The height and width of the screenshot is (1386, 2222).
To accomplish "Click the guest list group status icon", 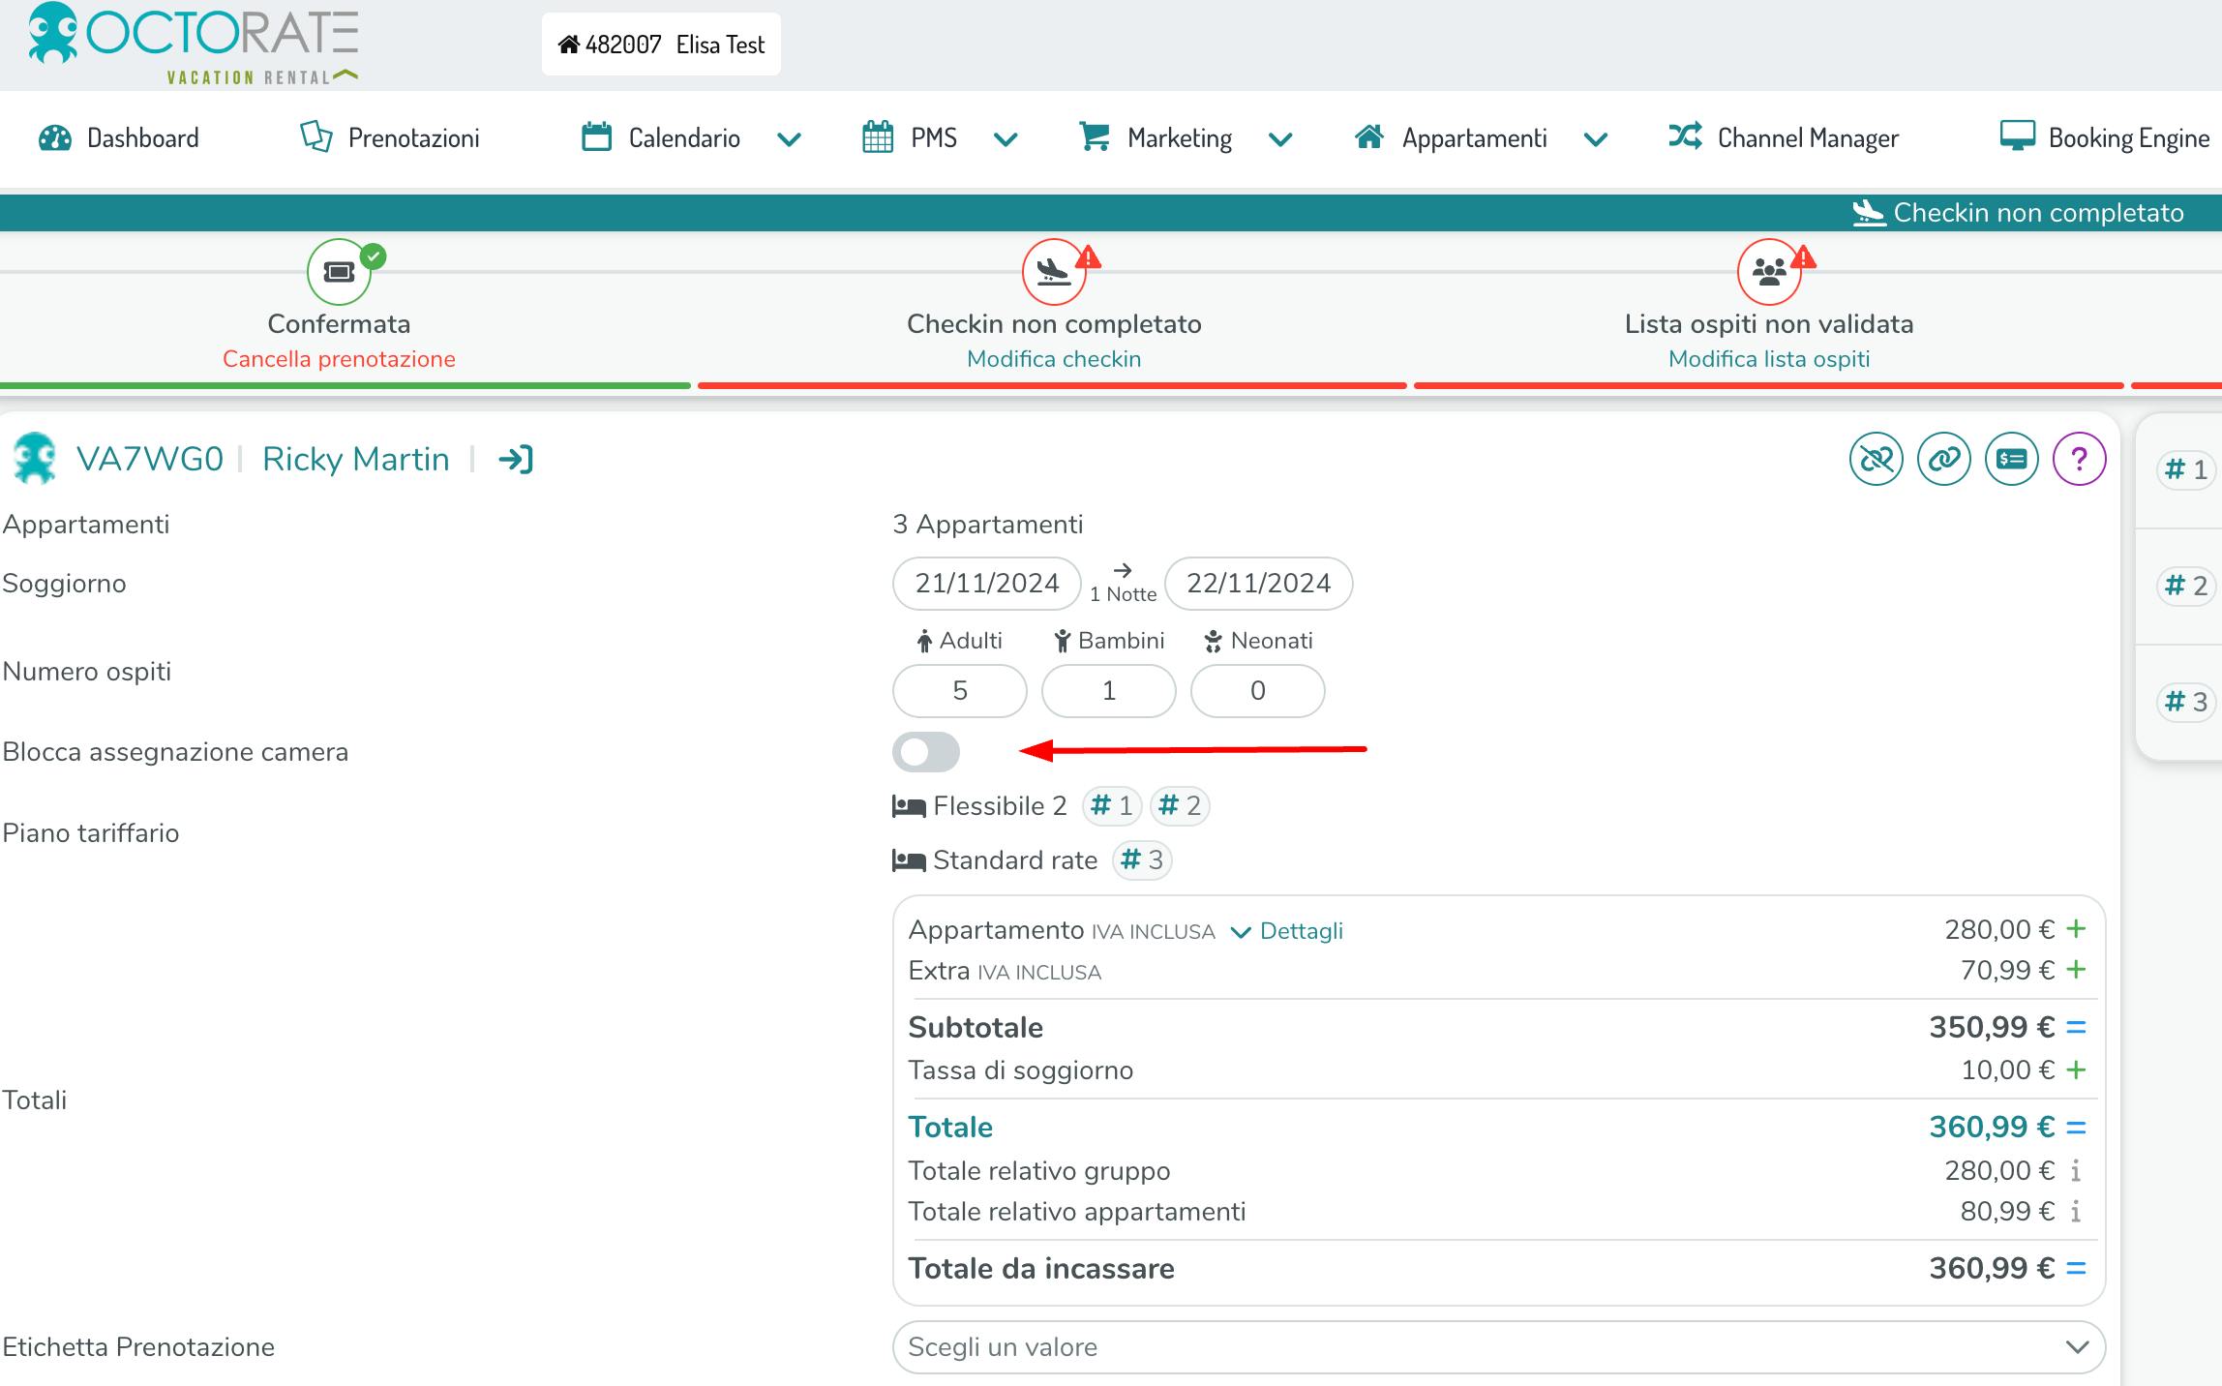I will tap(1769, 272).
